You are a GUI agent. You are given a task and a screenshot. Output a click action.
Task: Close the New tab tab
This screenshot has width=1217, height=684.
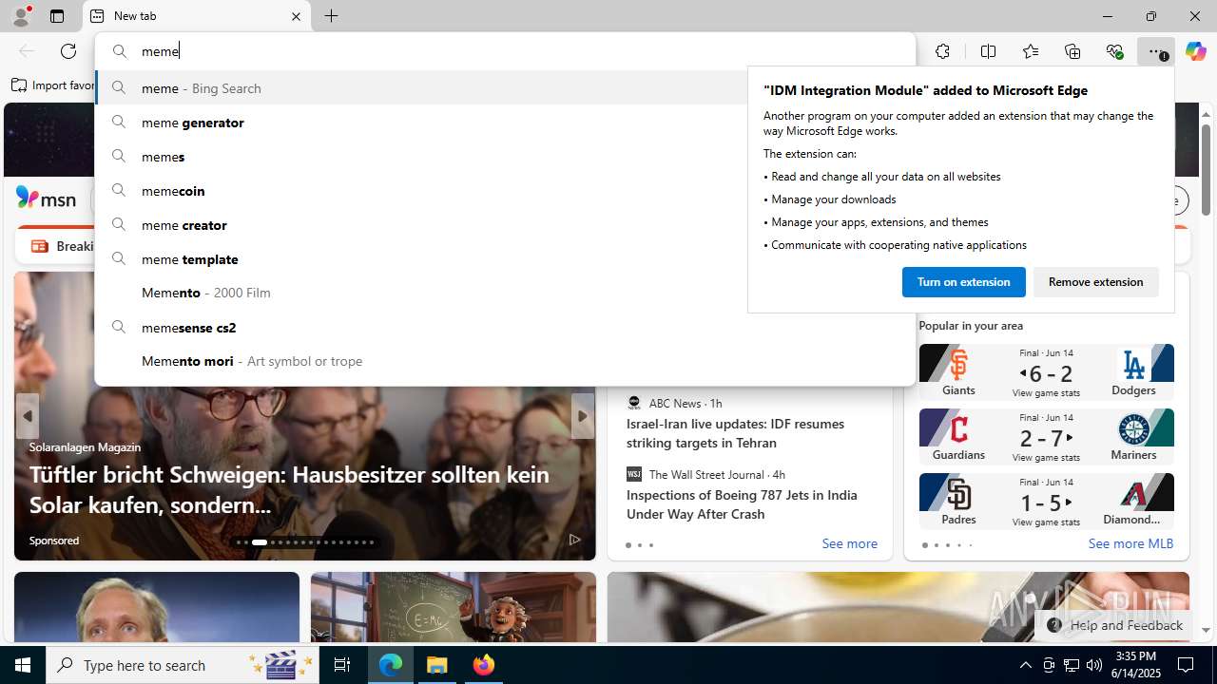click(296, 16)
